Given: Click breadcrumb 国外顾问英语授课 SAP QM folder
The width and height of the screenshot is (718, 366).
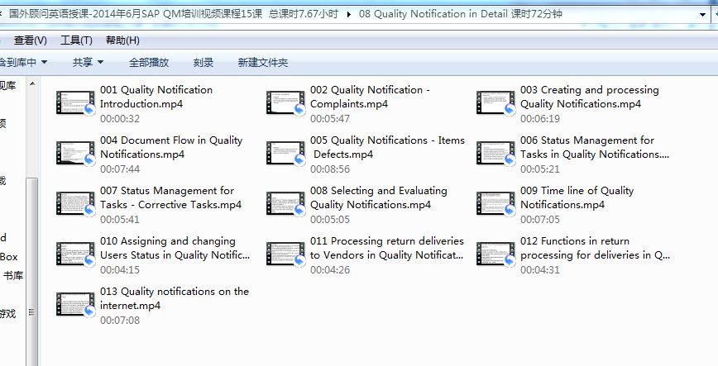Looking at the screenshot, I should point(174,14).
